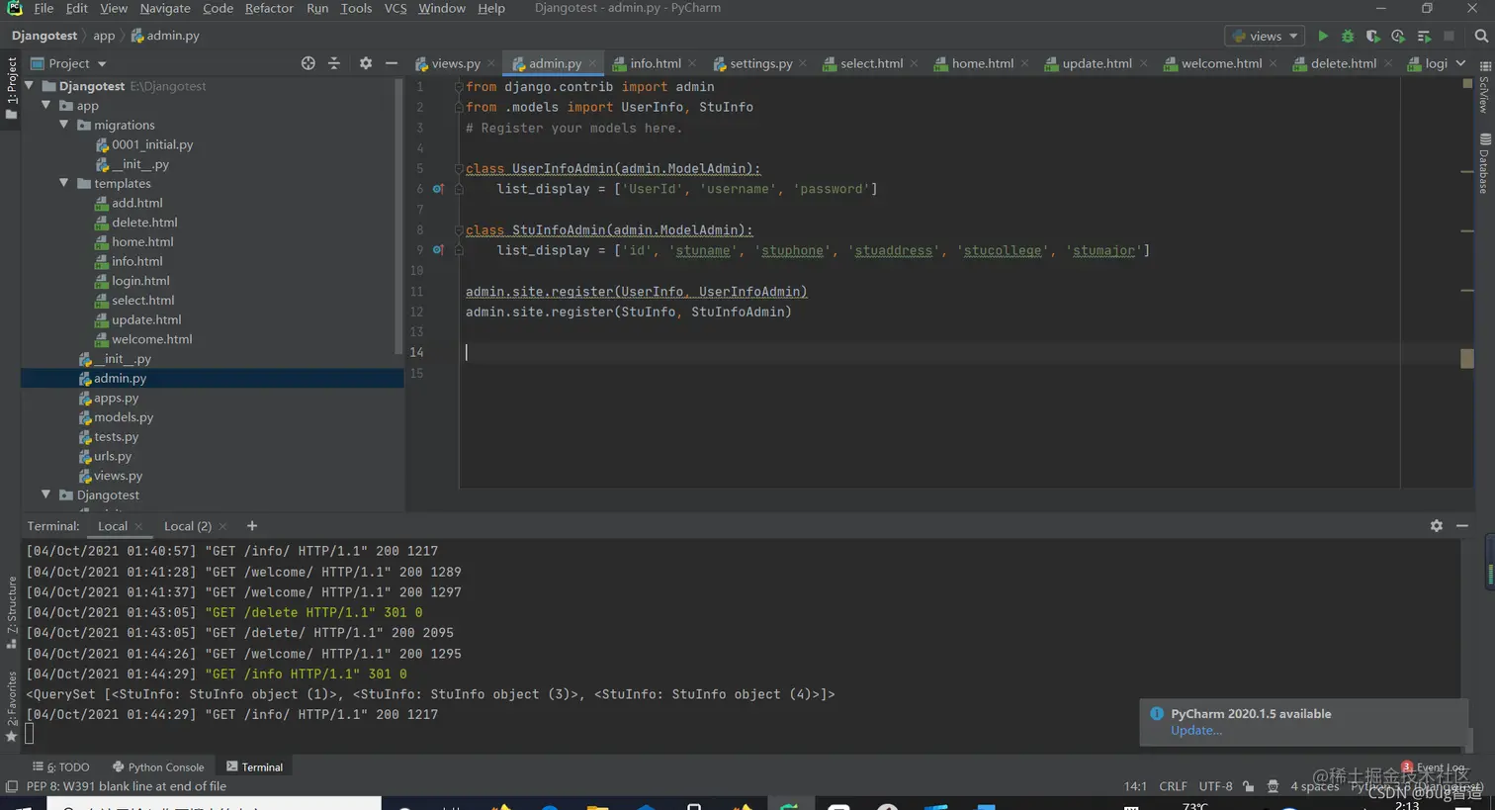Open the Refactor menu

pyautogui.click(x=269, y=8)
